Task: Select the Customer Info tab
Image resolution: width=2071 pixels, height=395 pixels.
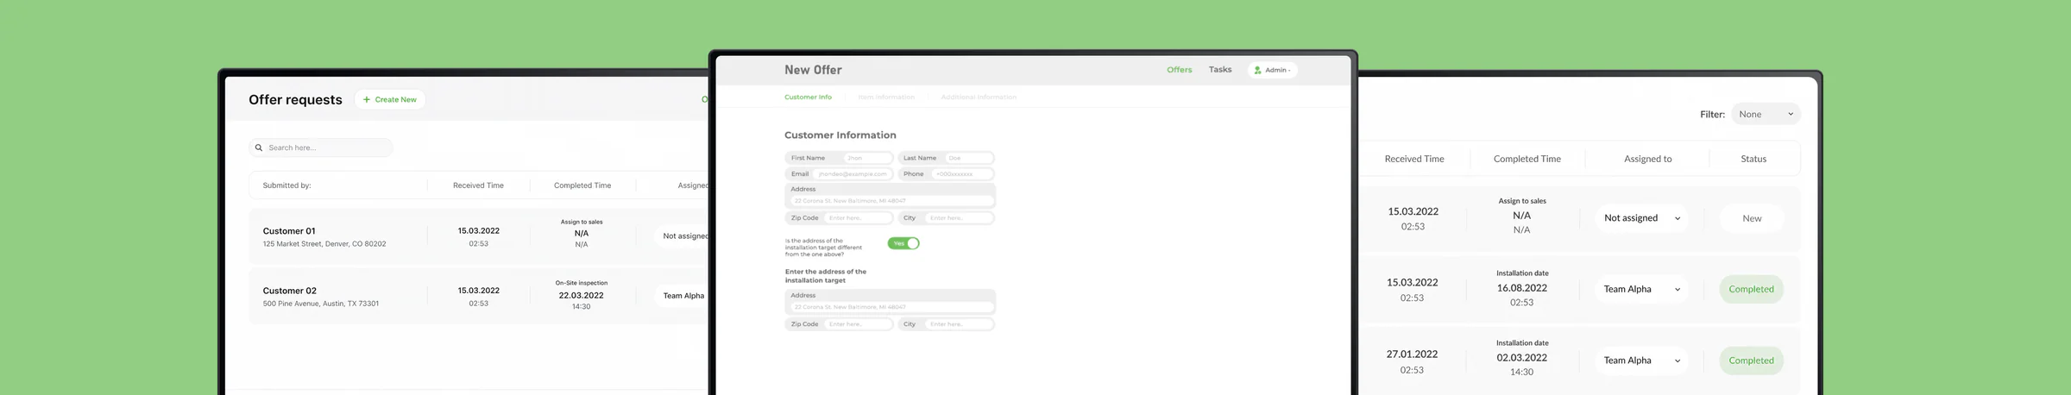Action: pos(808,97)
